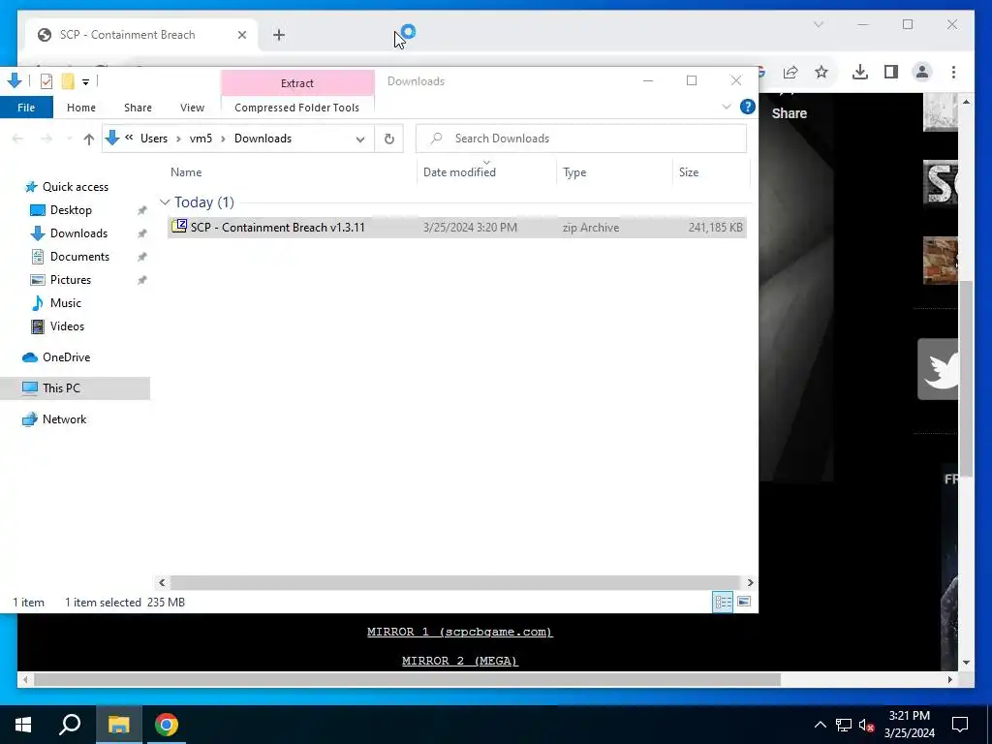This screenshot has width=992, height=744.
Task: Open Compressed Folder Tools tab
Action: pyautogui.click(x=296, y=108)
